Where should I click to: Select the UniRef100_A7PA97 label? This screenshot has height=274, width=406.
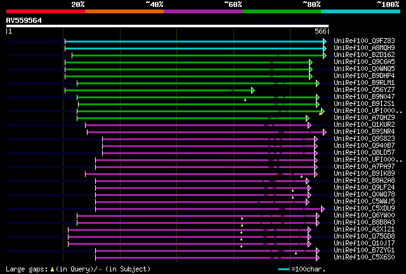pos(364,167)
